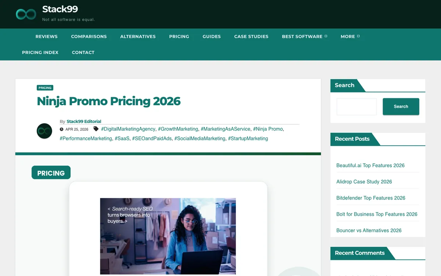
Task: Open the Reviews menu item
Action: (x=46, y=36)
